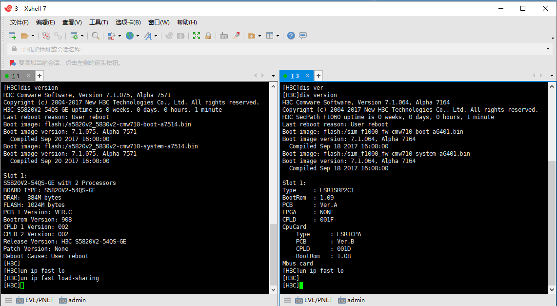Click the Reconnect chain-link icon
Image resolution: width=557 pixels, height=306 pixels.
[58, 36]
